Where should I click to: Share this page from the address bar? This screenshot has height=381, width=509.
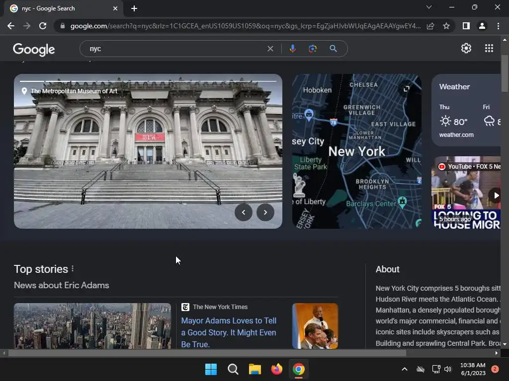(430, 26)
